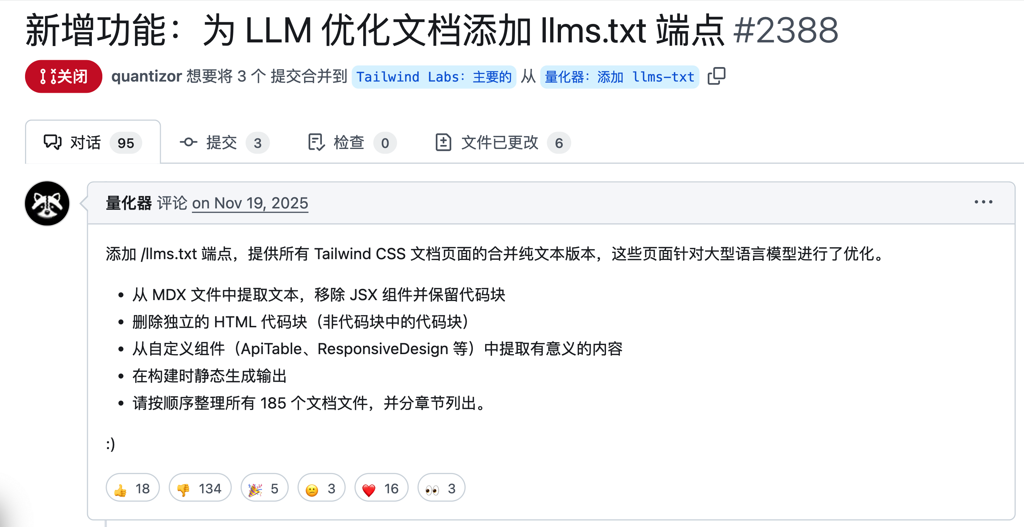Click the speech bubble icon on 对话 tab
This screenshot has height=527, width=1024.
point(53,142)
